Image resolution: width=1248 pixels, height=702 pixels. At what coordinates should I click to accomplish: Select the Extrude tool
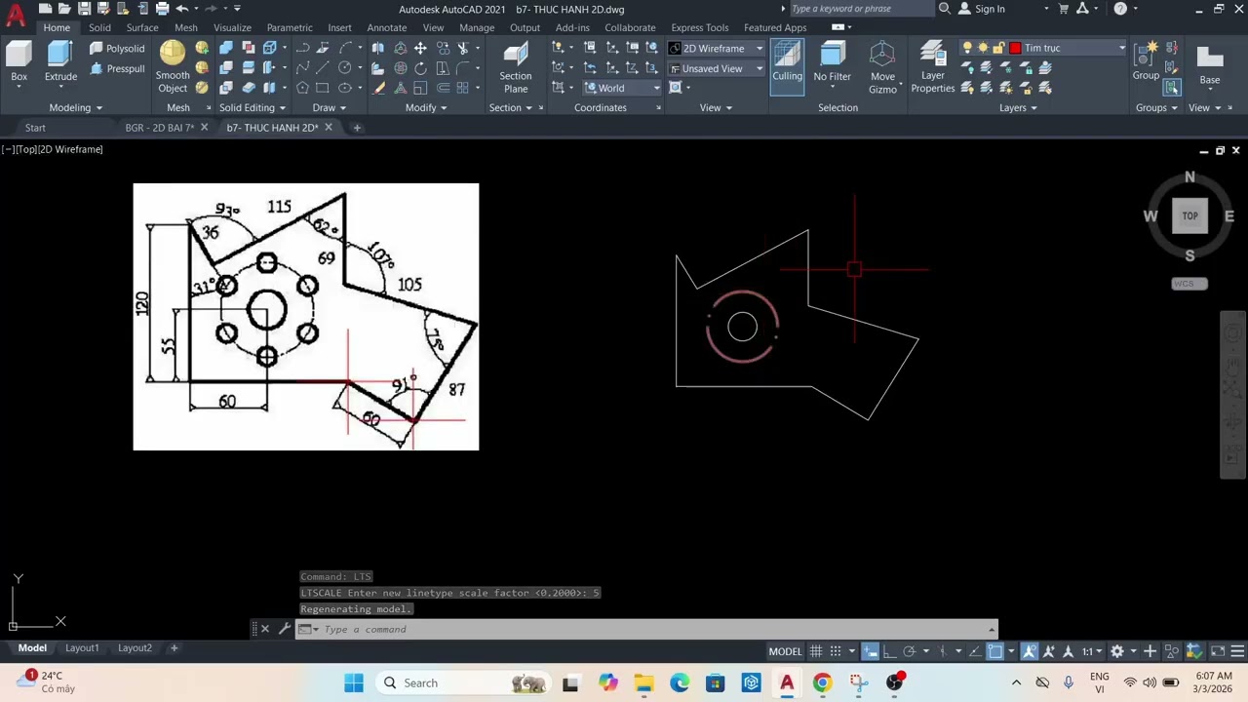60,62
